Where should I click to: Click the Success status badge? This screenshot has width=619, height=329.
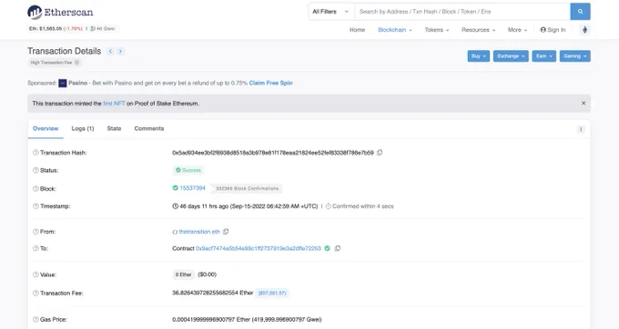188,170
